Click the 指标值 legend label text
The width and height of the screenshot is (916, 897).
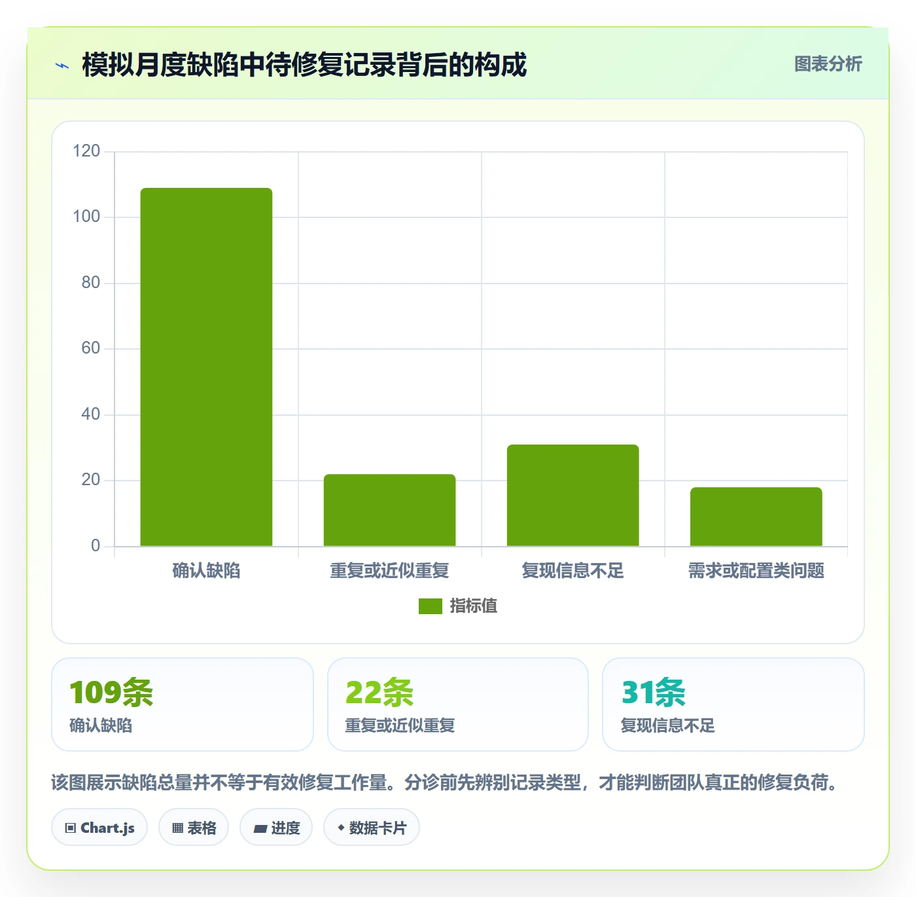[473, 606]
